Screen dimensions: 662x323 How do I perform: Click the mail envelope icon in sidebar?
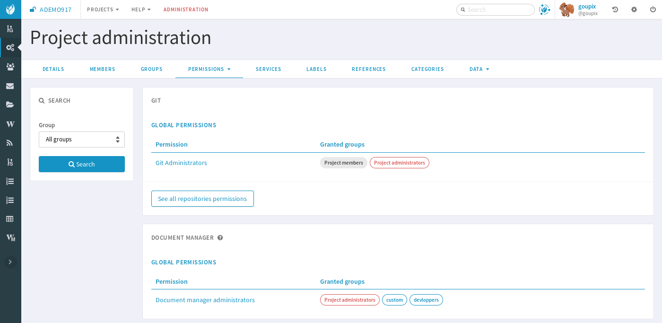click(10, 86)
